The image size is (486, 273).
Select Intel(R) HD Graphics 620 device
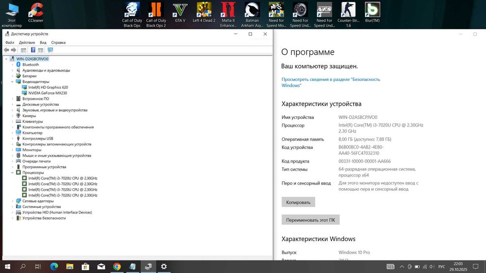tap(48, 87)
